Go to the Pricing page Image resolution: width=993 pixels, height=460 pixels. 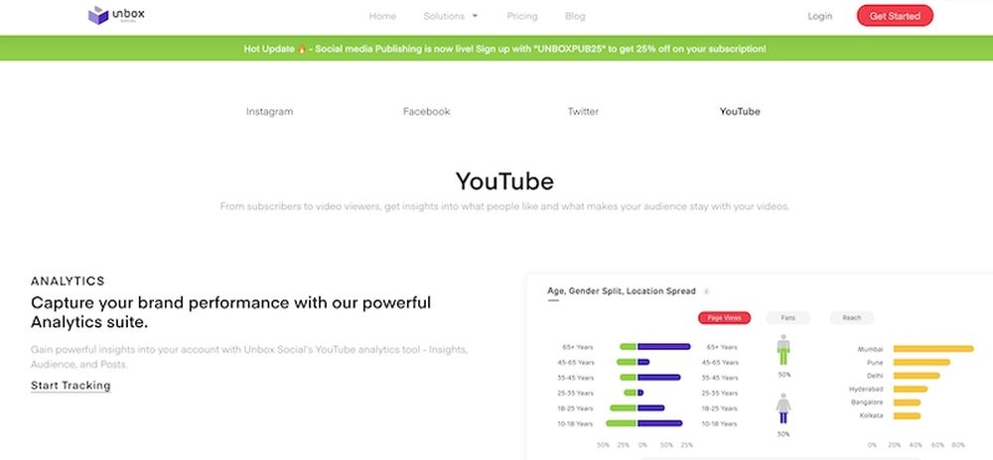click(x=522, y=17)
